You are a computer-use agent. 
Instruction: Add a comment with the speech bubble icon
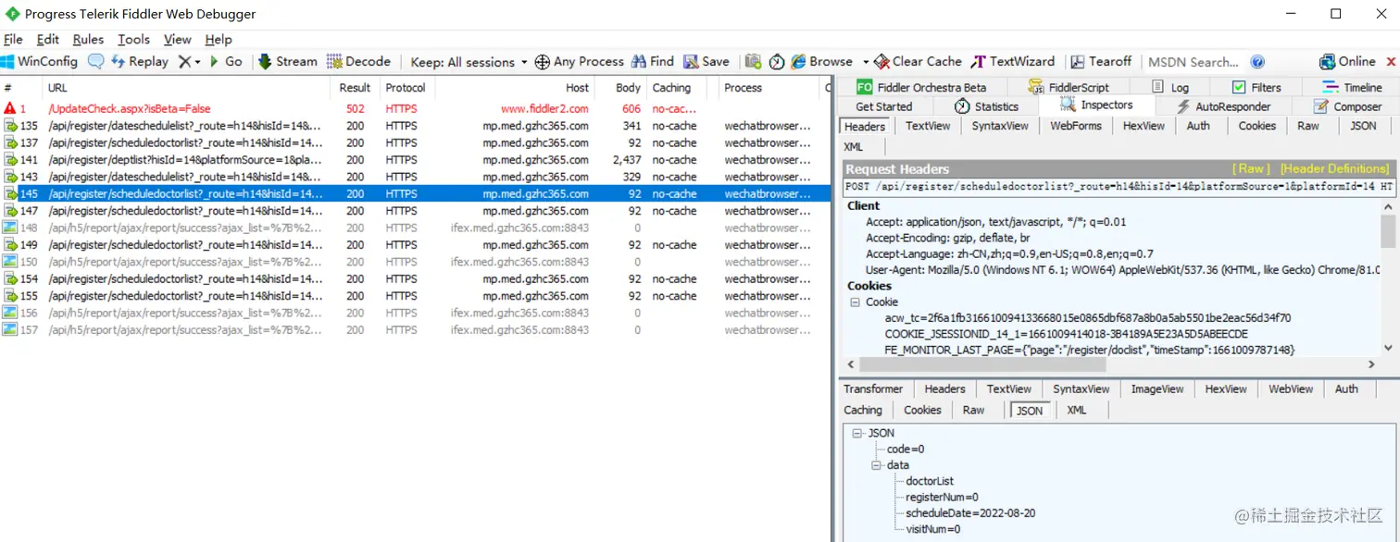[96, 61]
